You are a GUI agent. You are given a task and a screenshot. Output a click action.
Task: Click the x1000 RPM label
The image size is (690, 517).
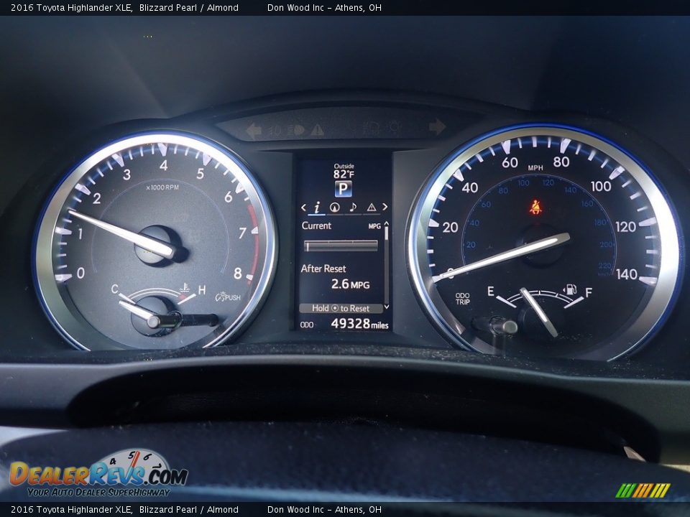coord(162,187)
